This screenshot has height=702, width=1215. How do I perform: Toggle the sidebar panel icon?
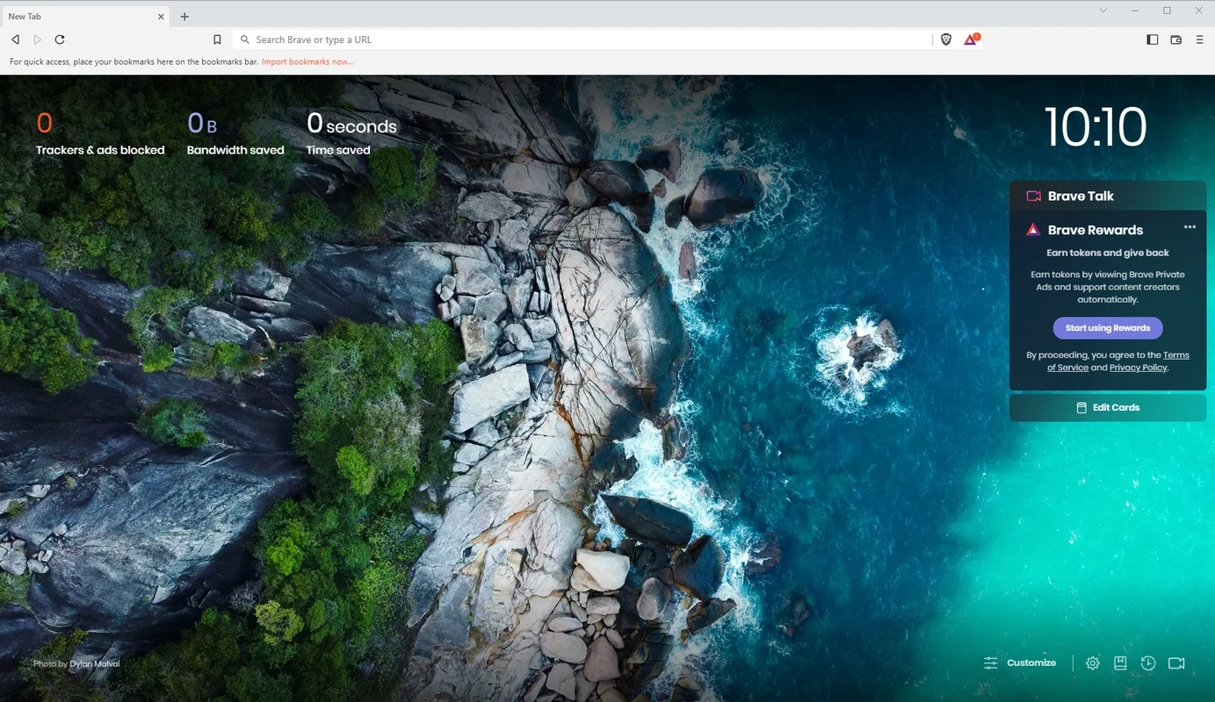click(1153, 39)
